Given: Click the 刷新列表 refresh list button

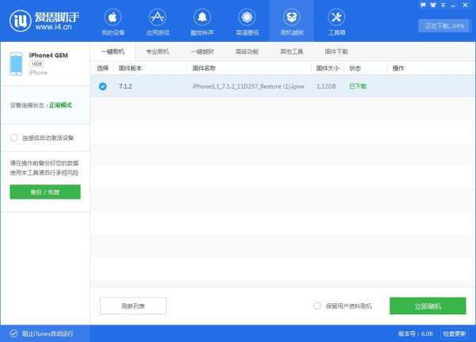Looking at the screenshot, I should click(133, 306).
